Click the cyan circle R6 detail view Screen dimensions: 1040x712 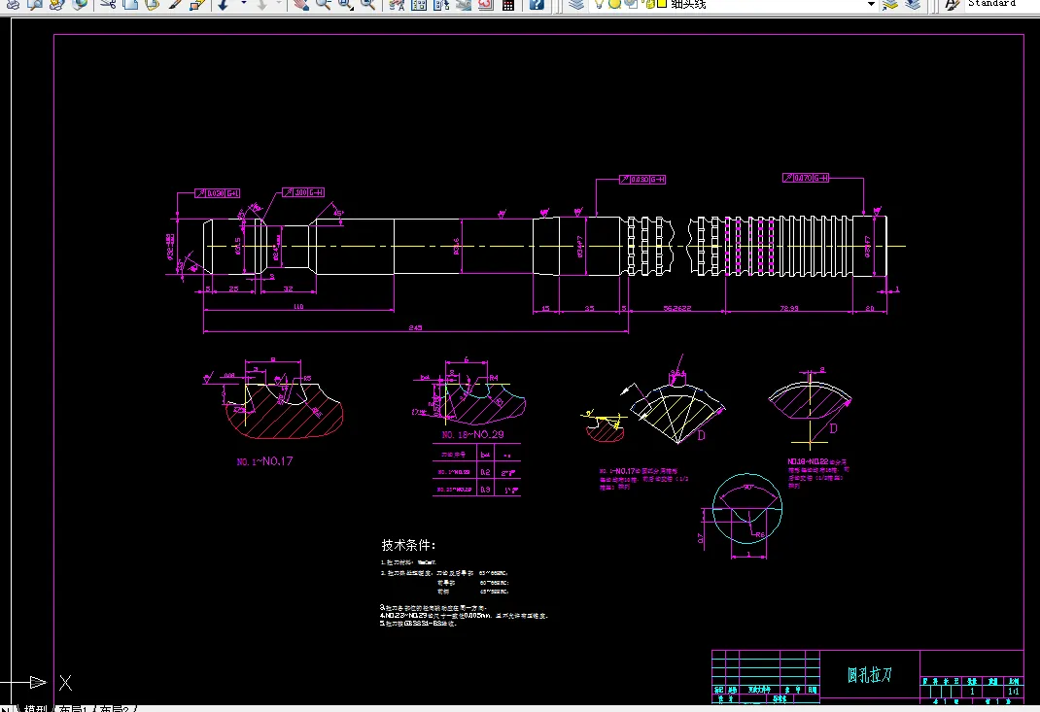point(746,508)
